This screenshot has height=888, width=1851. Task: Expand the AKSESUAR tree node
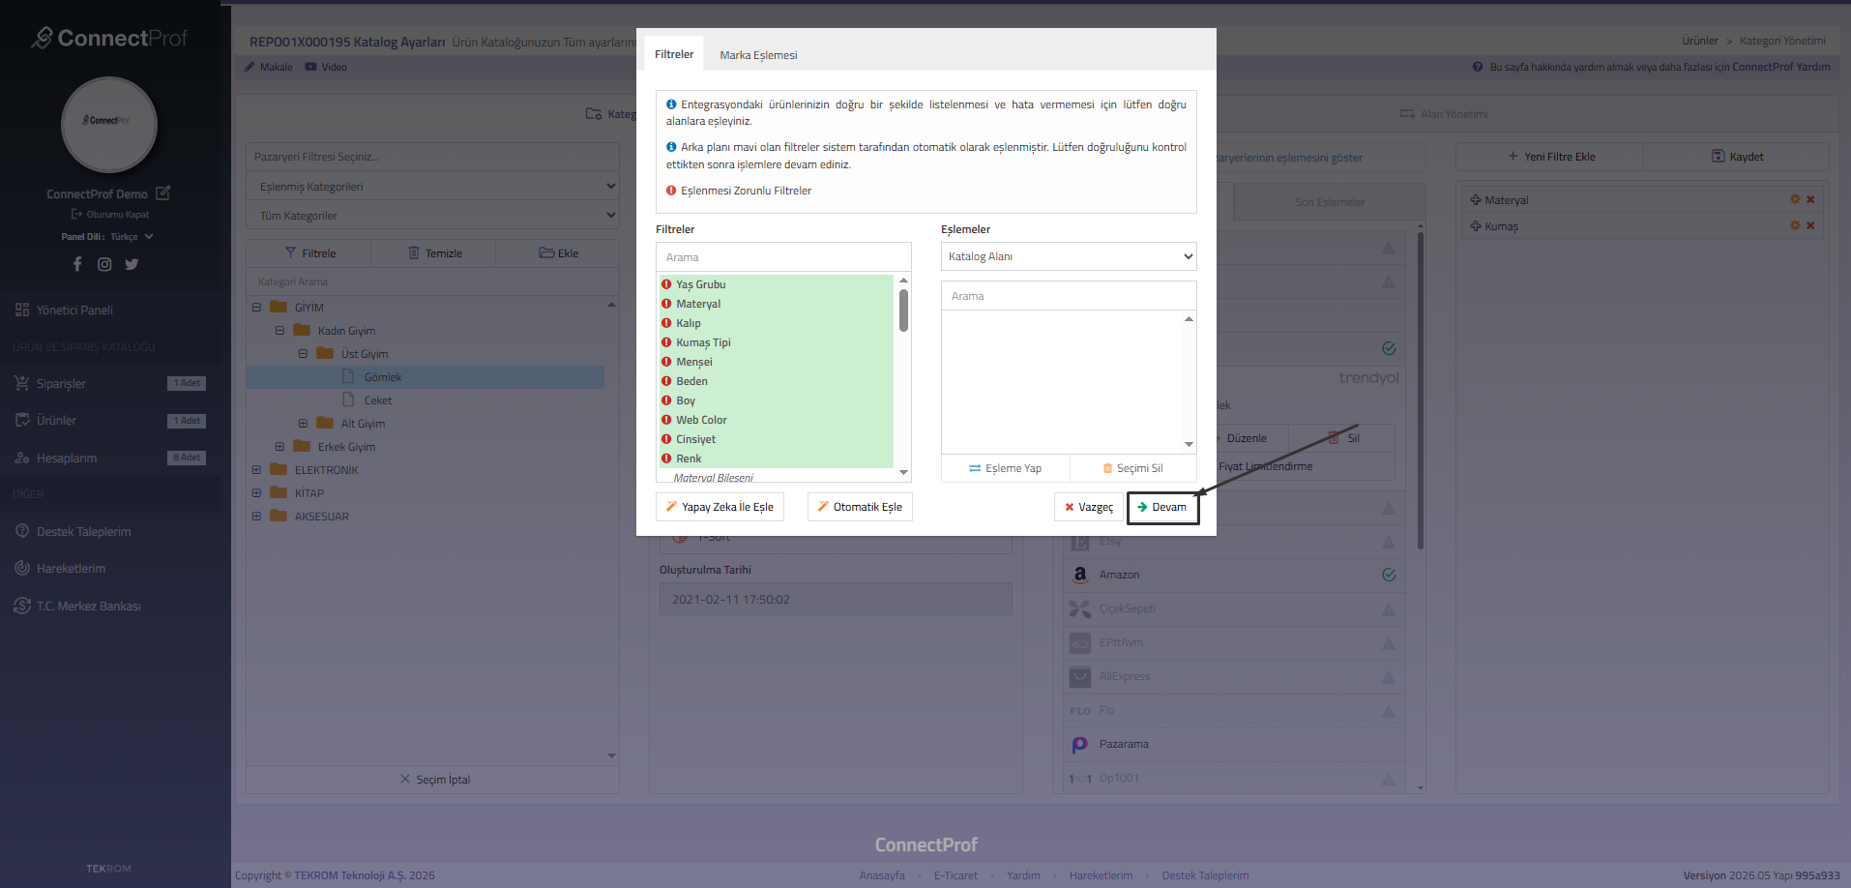(x=256, y=517)
